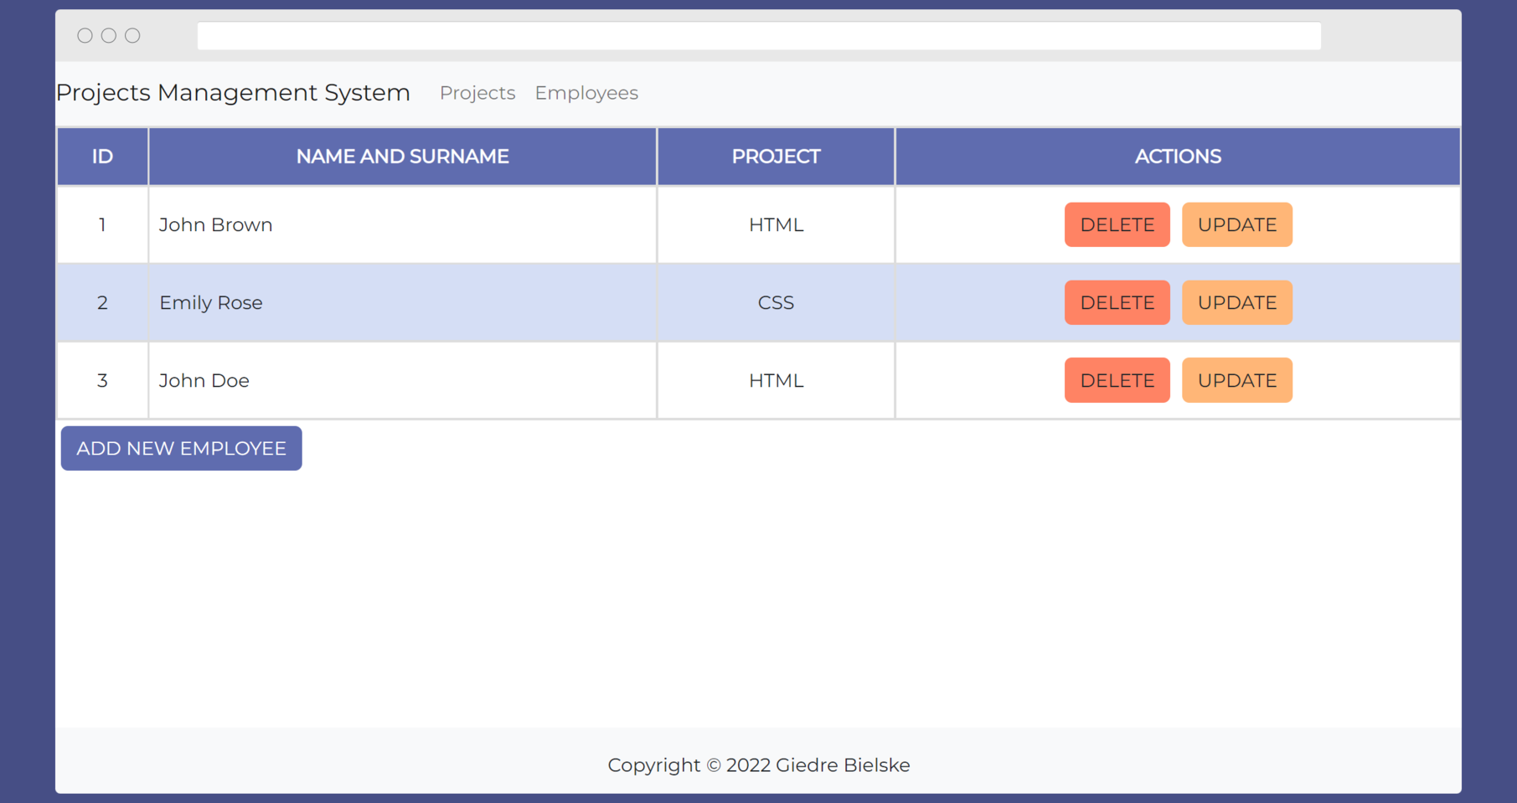Click the third window control circle

click(x=132, y=35)
